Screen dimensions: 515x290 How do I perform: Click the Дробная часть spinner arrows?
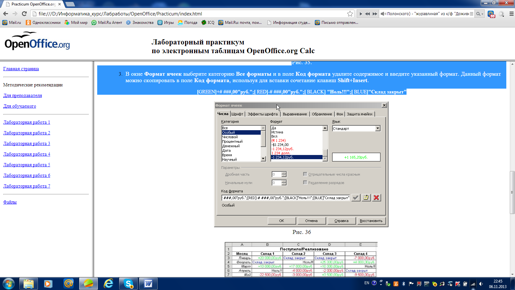tap(284, 174)
